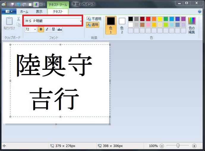Click the text 陸奥守 in the canvas
The height and width of the screenshot is (151, 205).
click(x=54, y=65)
